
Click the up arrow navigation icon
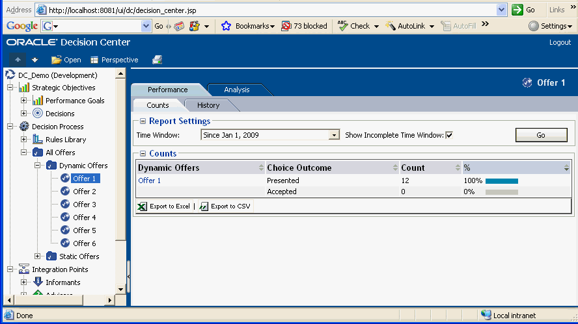pyautogui.click(x=18, y=60)
